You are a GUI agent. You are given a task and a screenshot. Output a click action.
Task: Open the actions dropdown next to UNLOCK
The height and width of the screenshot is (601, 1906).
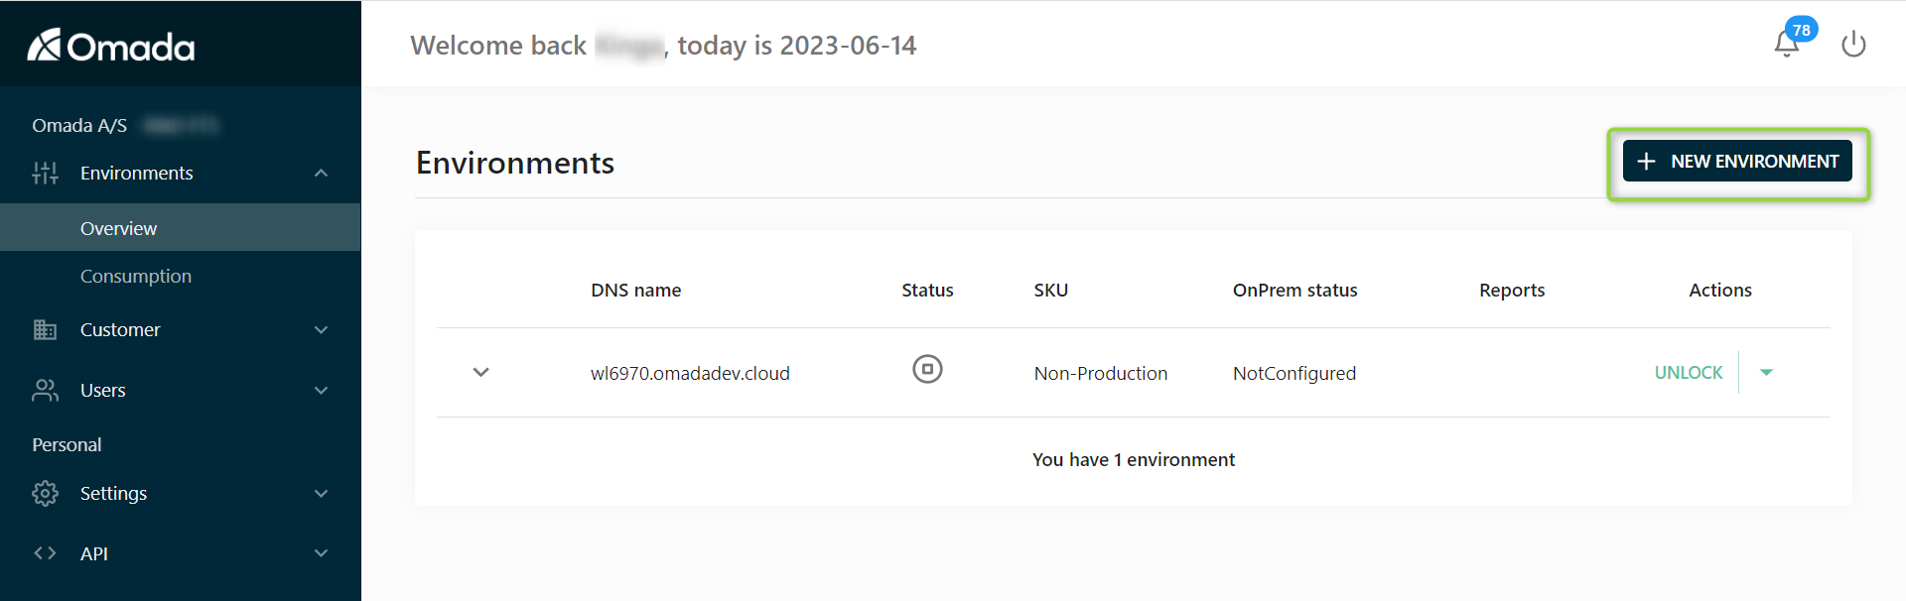point(1766,373)
